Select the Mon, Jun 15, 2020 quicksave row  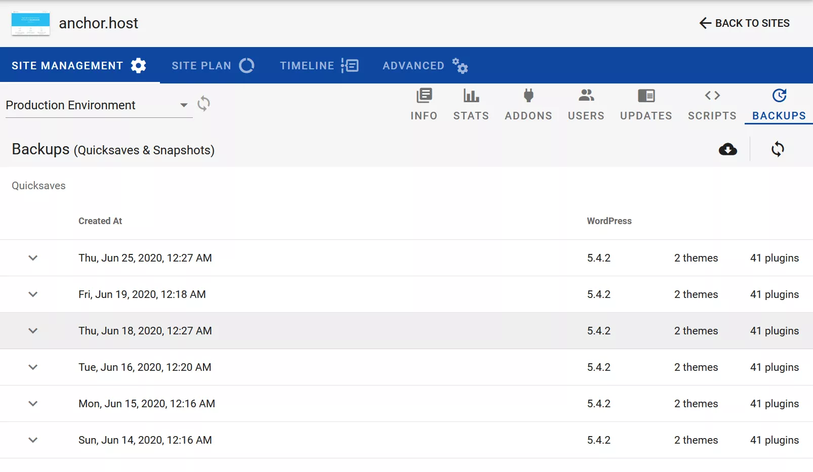point(147,404)
